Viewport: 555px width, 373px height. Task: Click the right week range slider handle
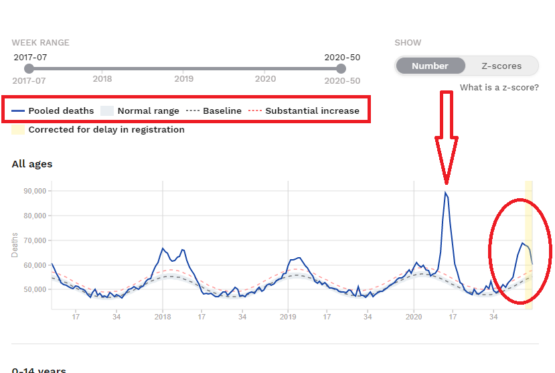pyautogui.click(x=341, y=68)
